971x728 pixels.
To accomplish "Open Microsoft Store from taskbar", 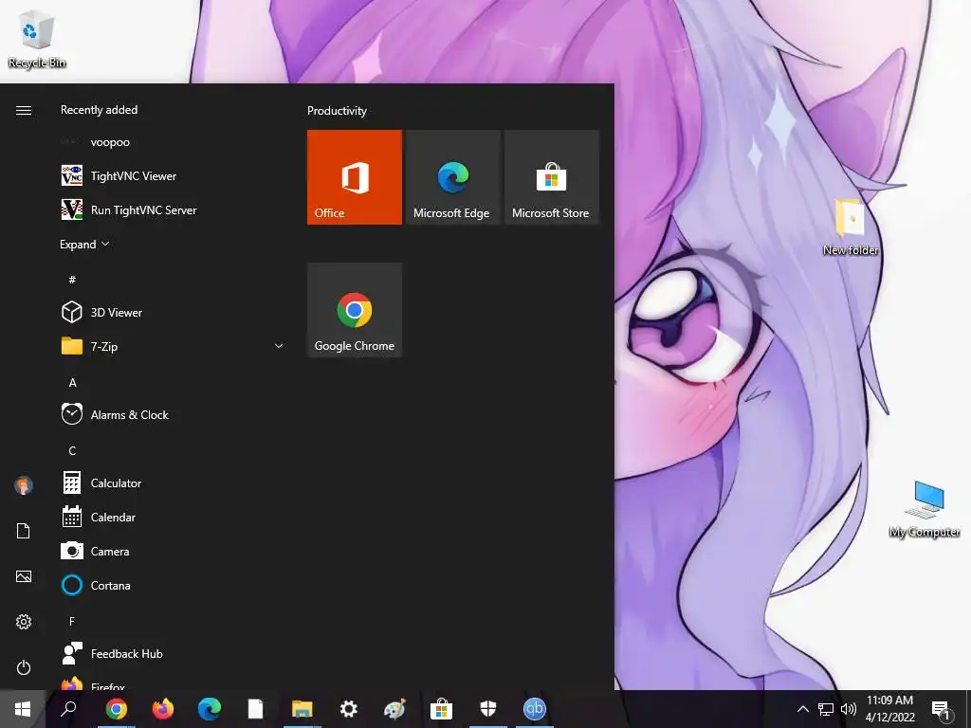I will 442,709.
